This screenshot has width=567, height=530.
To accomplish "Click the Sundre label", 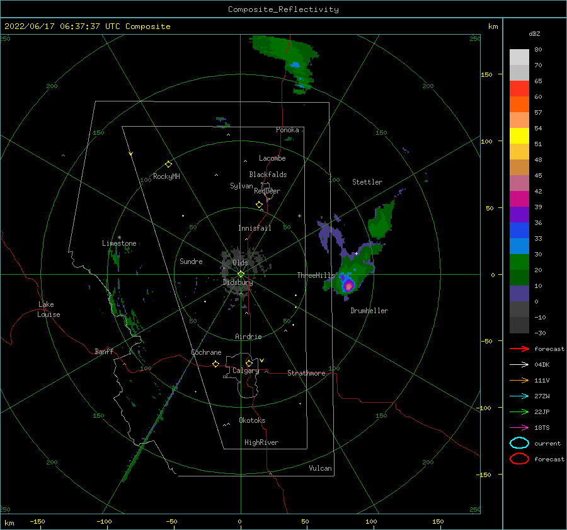I will (192, 261).
